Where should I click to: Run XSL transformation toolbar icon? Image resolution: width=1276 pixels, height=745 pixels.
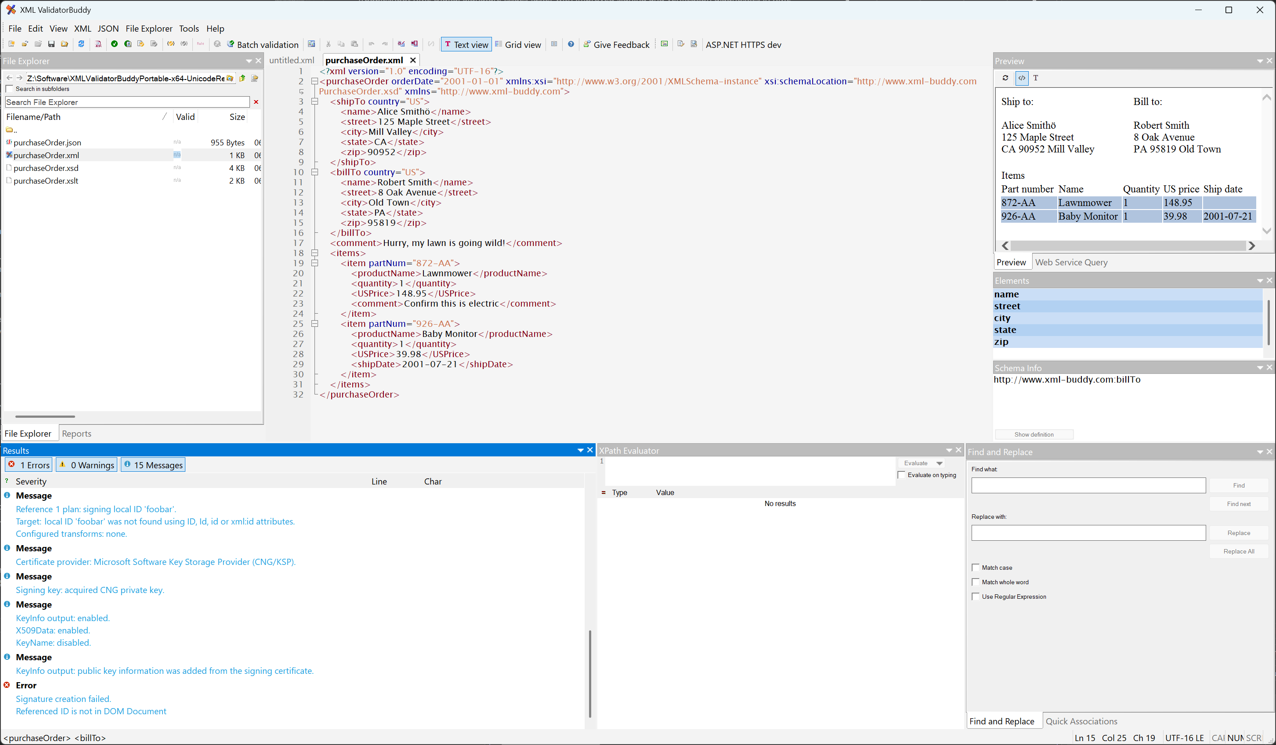point(98,44)
